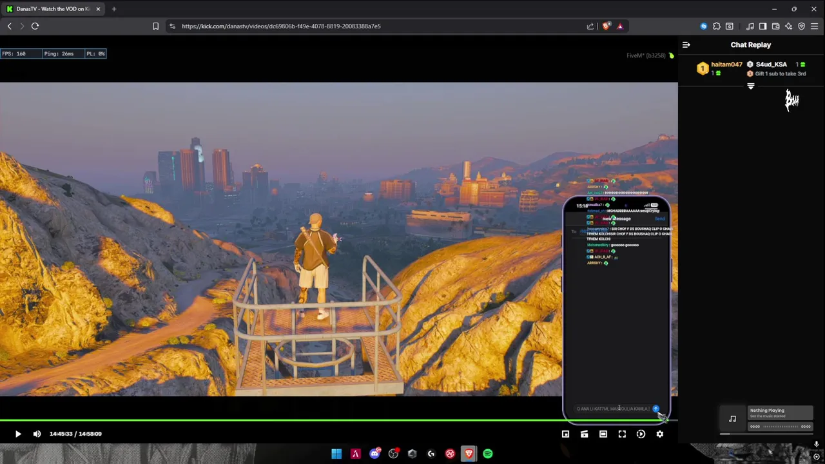This screenshot has height=464, width=825.
Task: Go forward in browser history
Action: coord(22,26)
